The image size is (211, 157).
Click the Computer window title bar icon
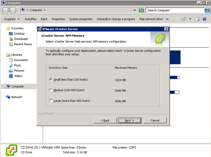click(3, 3)
